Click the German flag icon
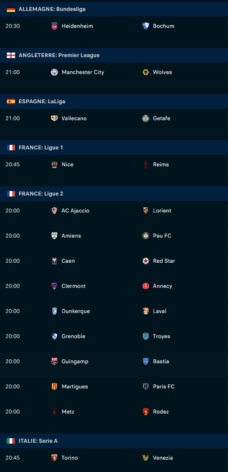This screenshot has width=228, height=472. [x=11, y=9]
